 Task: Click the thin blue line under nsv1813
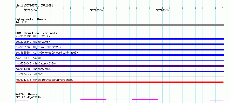click(119, 60)
